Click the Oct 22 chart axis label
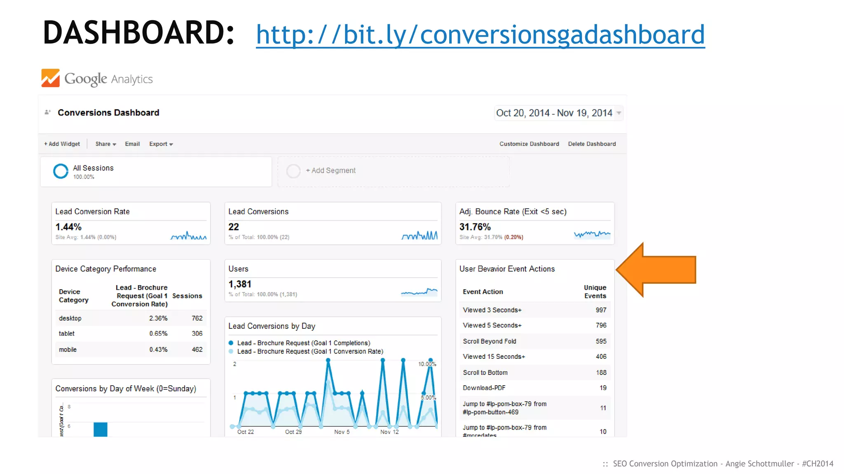Viewport: 844px width, 474px height. [x=246, y=432]
